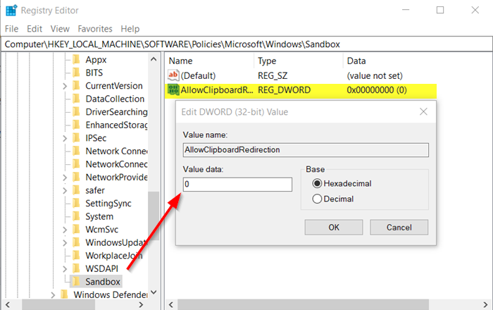Confirm the DWORD edit with OK
This screenshot has height=310, width=493.
[334, 228]
